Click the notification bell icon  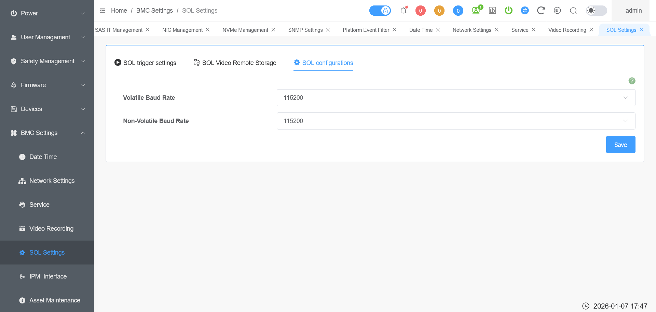tap(403, 11)
